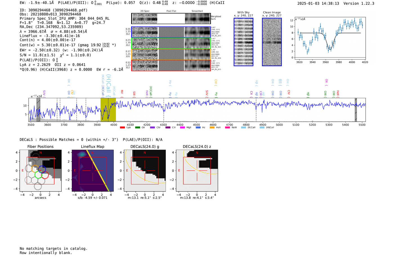The image size is (394, 268).
Task: Click the *Q(0.96) (H)CaII(3968) solution line
Action: tap(71, 69)
